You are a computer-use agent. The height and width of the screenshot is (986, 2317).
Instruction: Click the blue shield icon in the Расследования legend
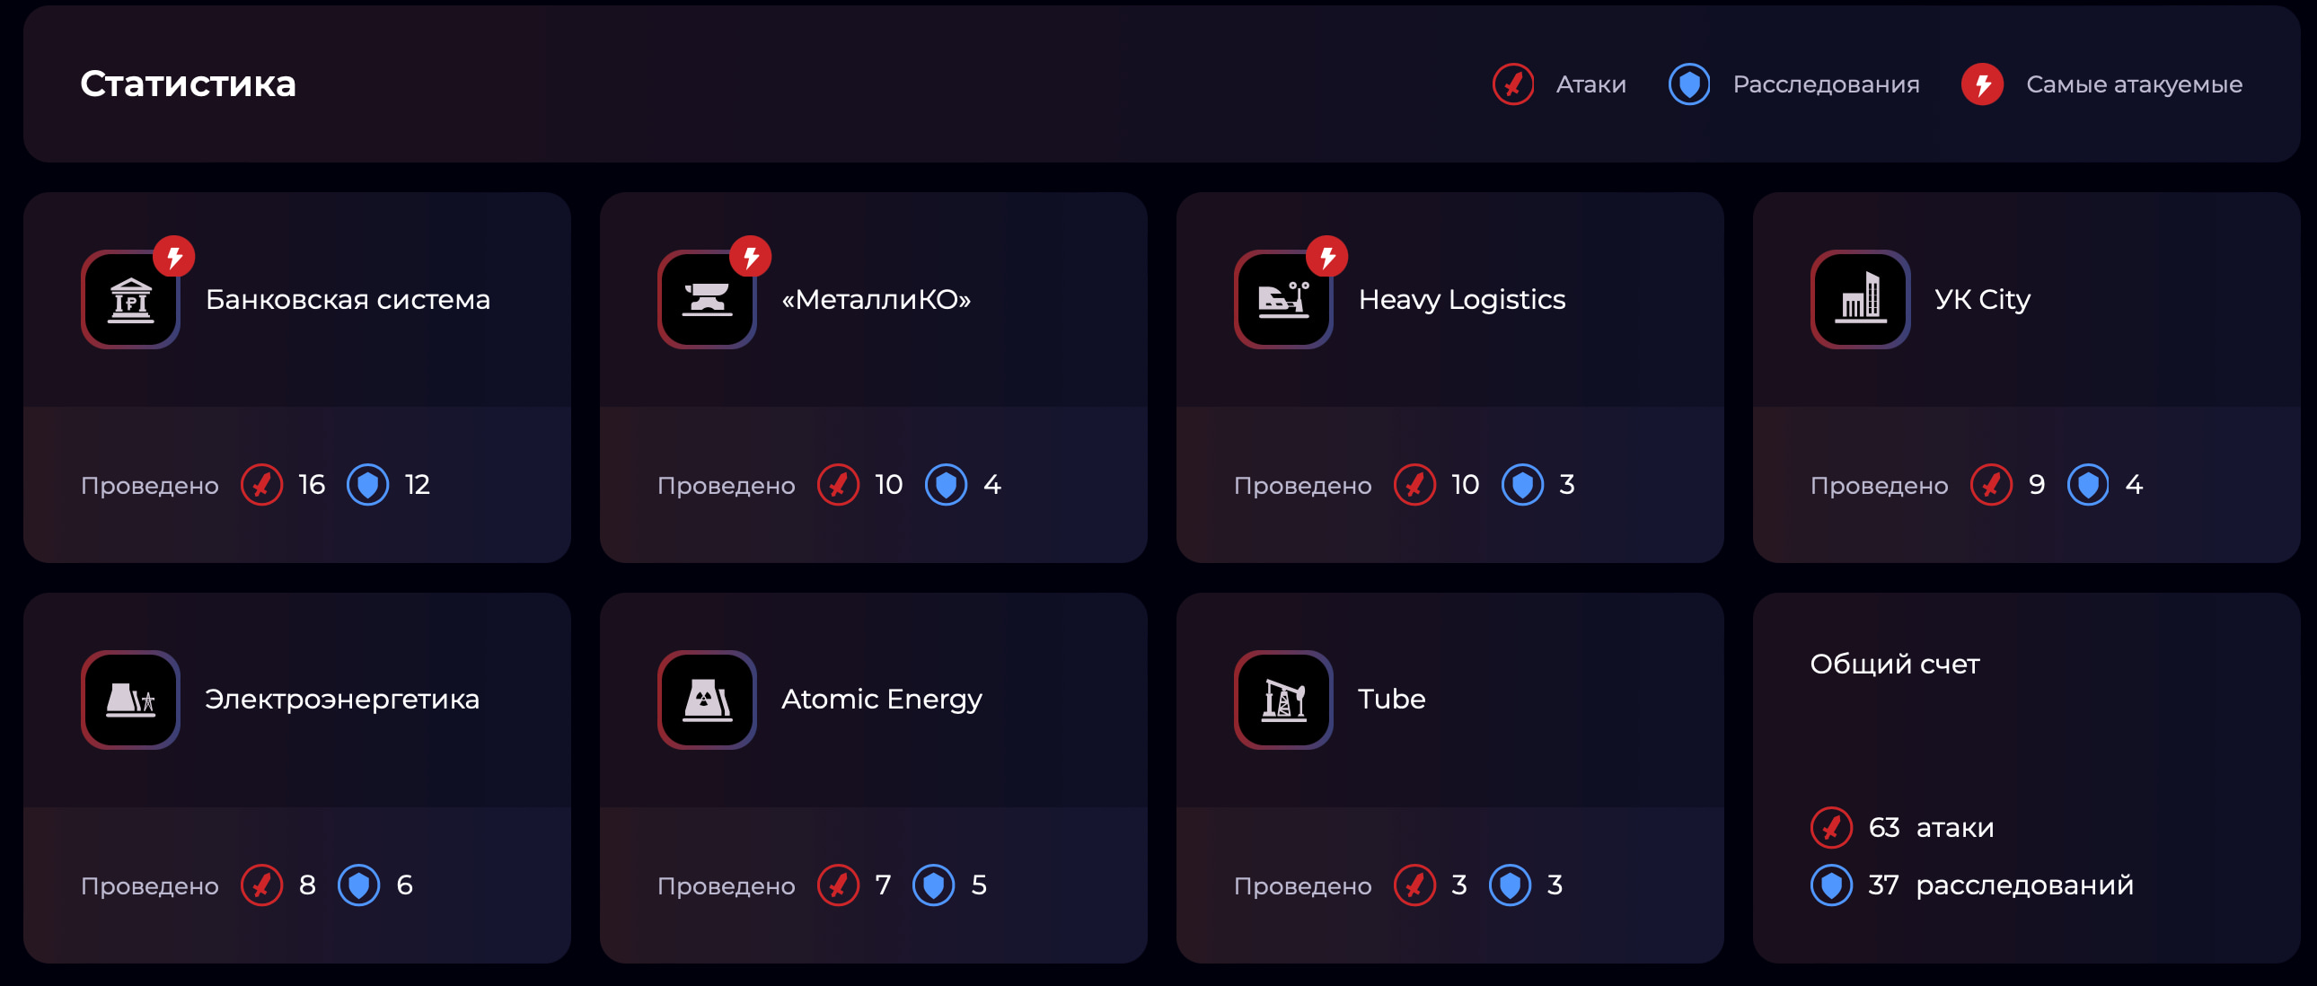[x=1689, y=84]
